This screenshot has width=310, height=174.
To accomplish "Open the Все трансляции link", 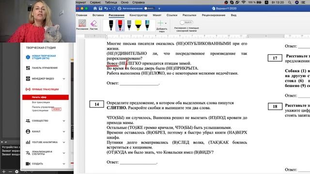I will (x=41, y=102).
